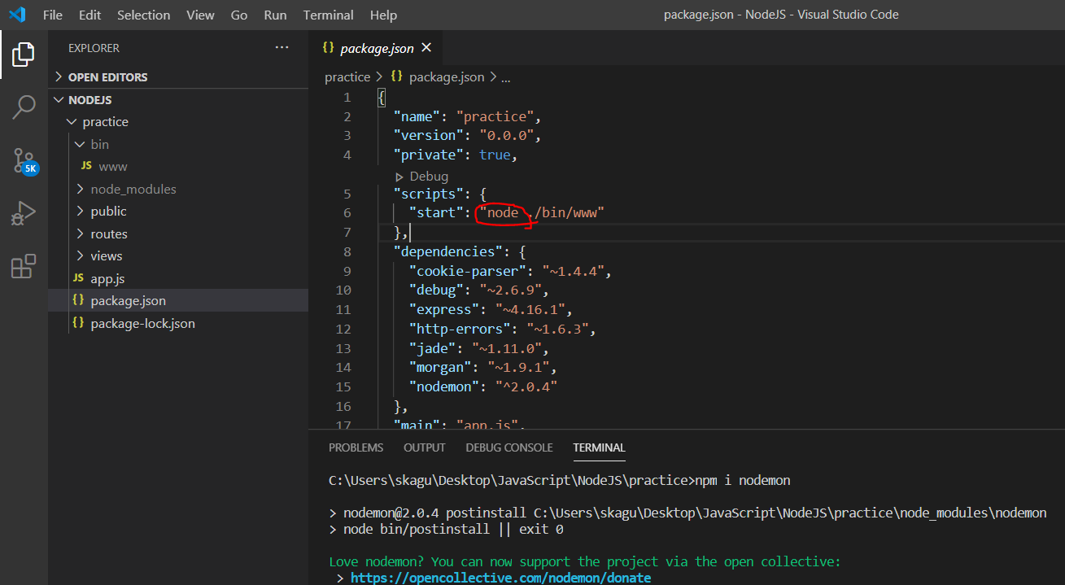Expand the public folder
Screen dimensions: 1065x585
(80, 211)
